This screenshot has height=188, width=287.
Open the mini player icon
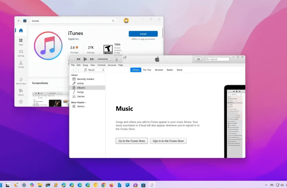pyautogui.click(x=125, y=58)
